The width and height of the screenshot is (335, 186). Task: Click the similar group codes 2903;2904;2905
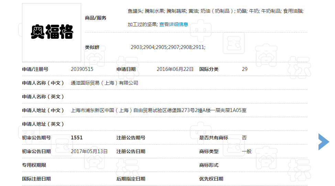pyautogui.click(x=168, y=47)
